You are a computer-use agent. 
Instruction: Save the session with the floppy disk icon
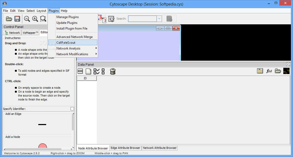tap(17, 19)
